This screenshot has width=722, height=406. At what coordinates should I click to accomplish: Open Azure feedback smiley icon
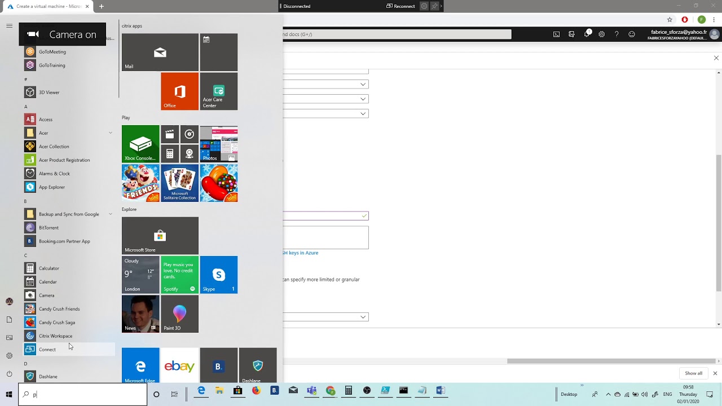click(632, 34)
